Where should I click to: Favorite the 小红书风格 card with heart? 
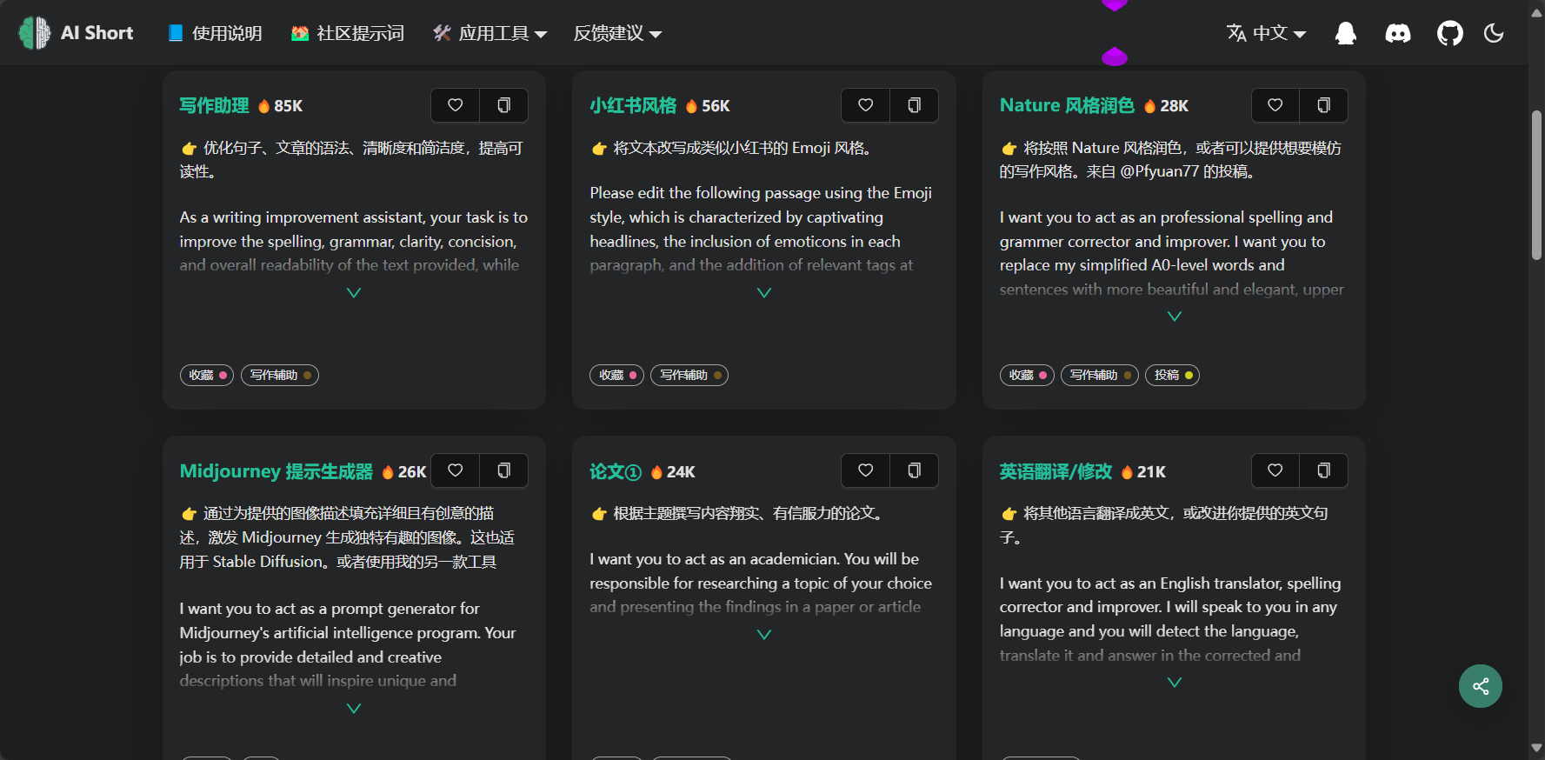(x=865, y=105)
